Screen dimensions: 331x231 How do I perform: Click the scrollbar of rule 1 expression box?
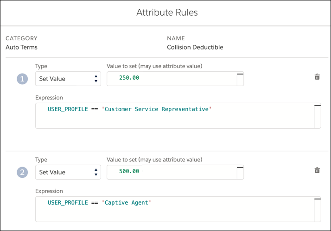tap(318, 116)
